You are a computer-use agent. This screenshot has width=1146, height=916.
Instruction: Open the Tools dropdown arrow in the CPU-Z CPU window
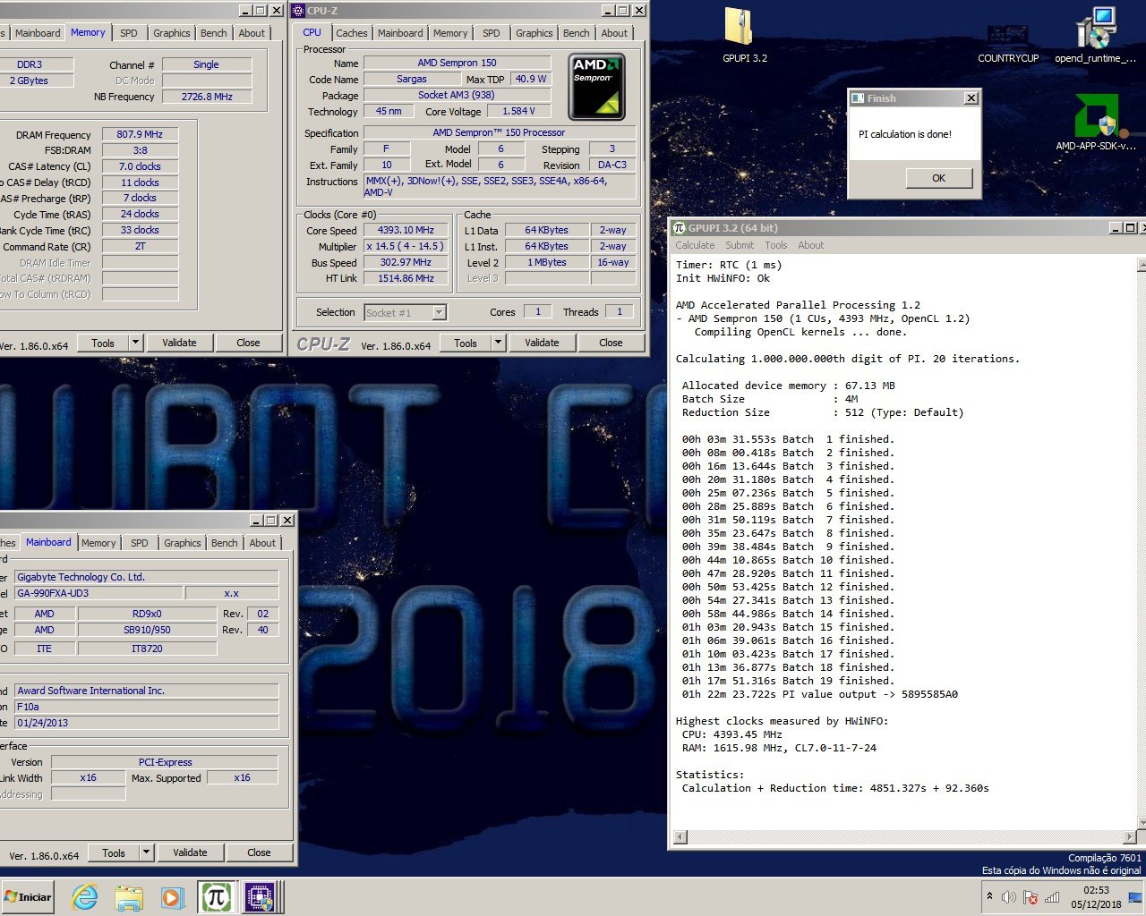(499, 343)
